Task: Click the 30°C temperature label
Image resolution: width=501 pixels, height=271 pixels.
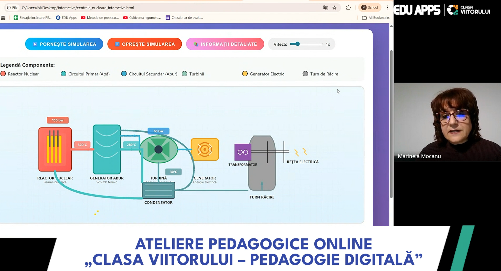Action: pyautogui.click(x=173, y=172)
